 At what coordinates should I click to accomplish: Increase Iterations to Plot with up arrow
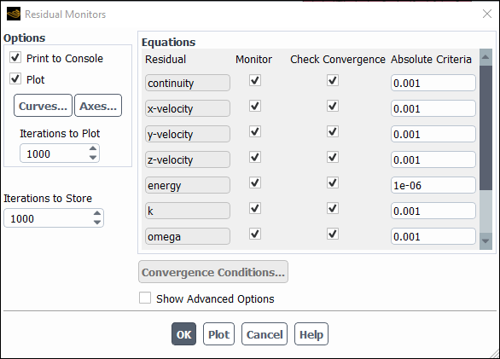coord(93,148)
